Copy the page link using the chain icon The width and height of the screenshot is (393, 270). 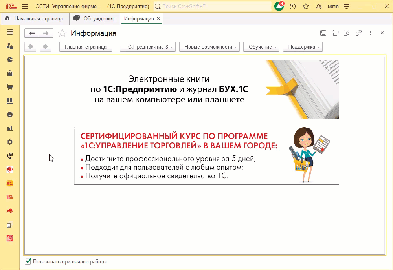(x=358, y=33)
